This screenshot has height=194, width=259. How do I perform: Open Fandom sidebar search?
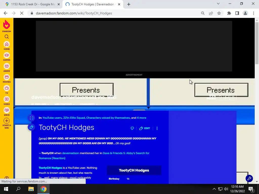click(x=7, y=37)
